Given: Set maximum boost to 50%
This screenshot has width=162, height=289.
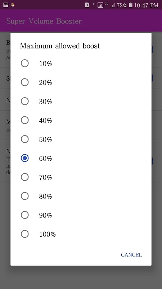Looking at the screenshot, I should click(x=24, y=139).
